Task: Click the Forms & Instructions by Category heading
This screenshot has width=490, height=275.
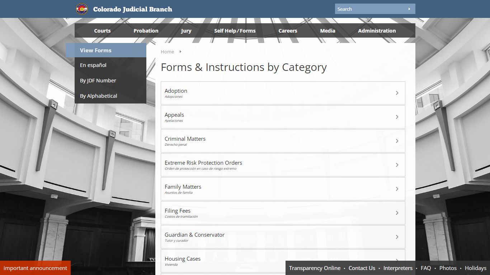Action: click(244, 67)
